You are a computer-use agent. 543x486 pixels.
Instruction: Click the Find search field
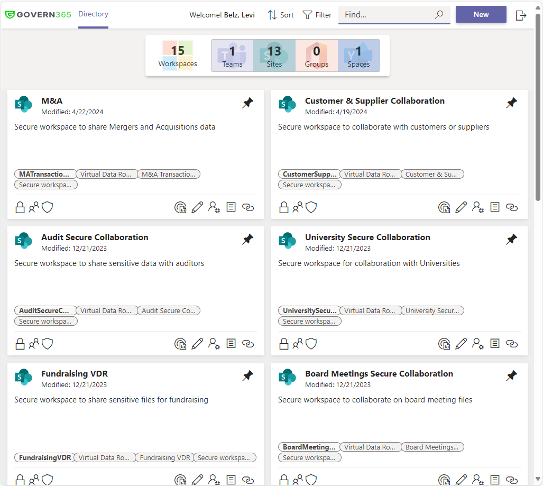(388, 15)
